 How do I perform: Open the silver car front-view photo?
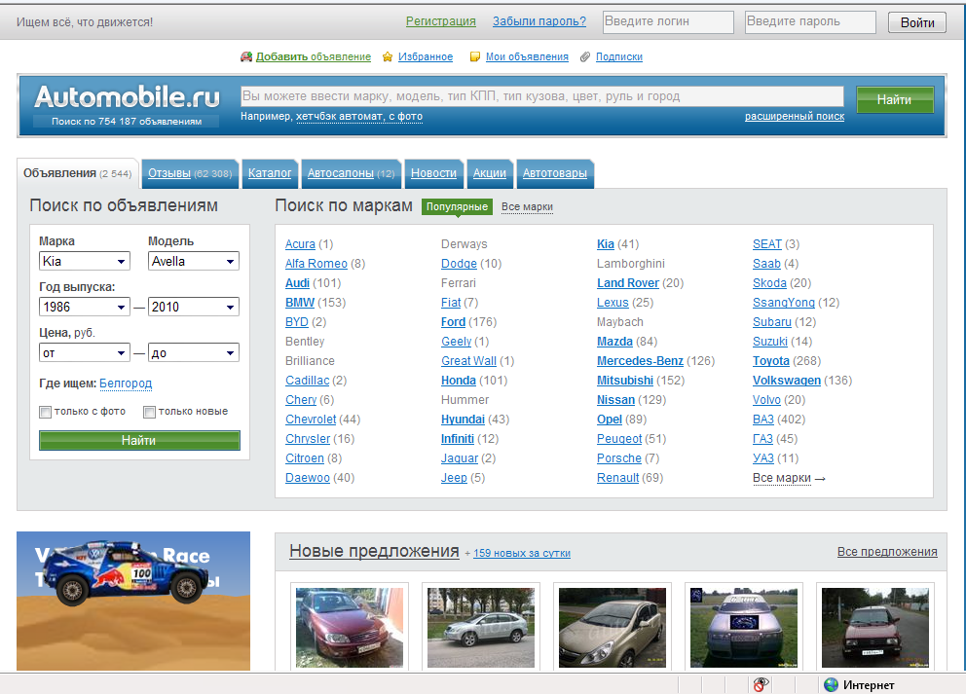click(744, 627)
